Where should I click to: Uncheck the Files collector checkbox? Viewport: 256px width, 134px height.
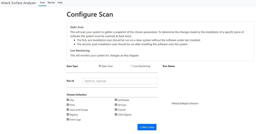(68, 100)
